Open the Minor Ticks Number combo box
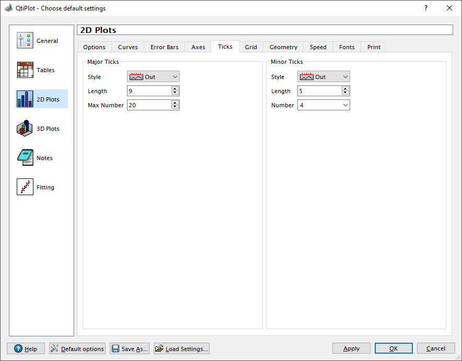This screenshot has height=361, width=462. coord(324,105)
